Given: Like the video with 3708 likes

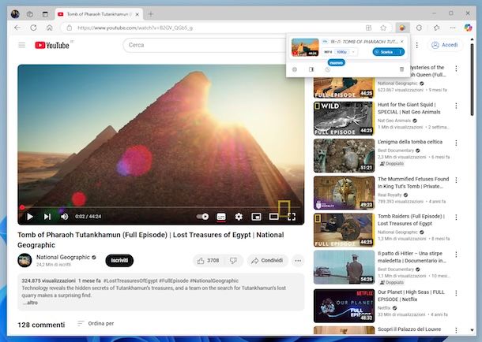Looking at the screenshot, I should [209, 261].
